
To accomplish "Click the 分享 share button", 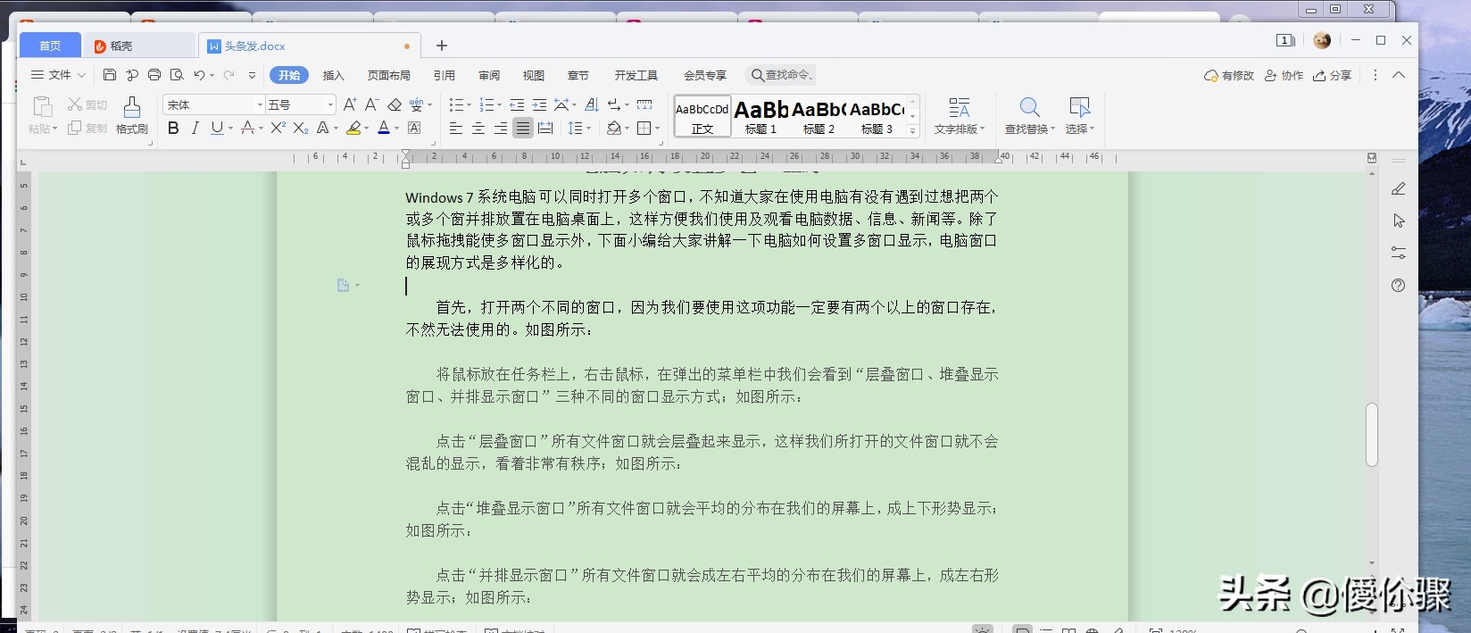I will (x=1332, y=75).
